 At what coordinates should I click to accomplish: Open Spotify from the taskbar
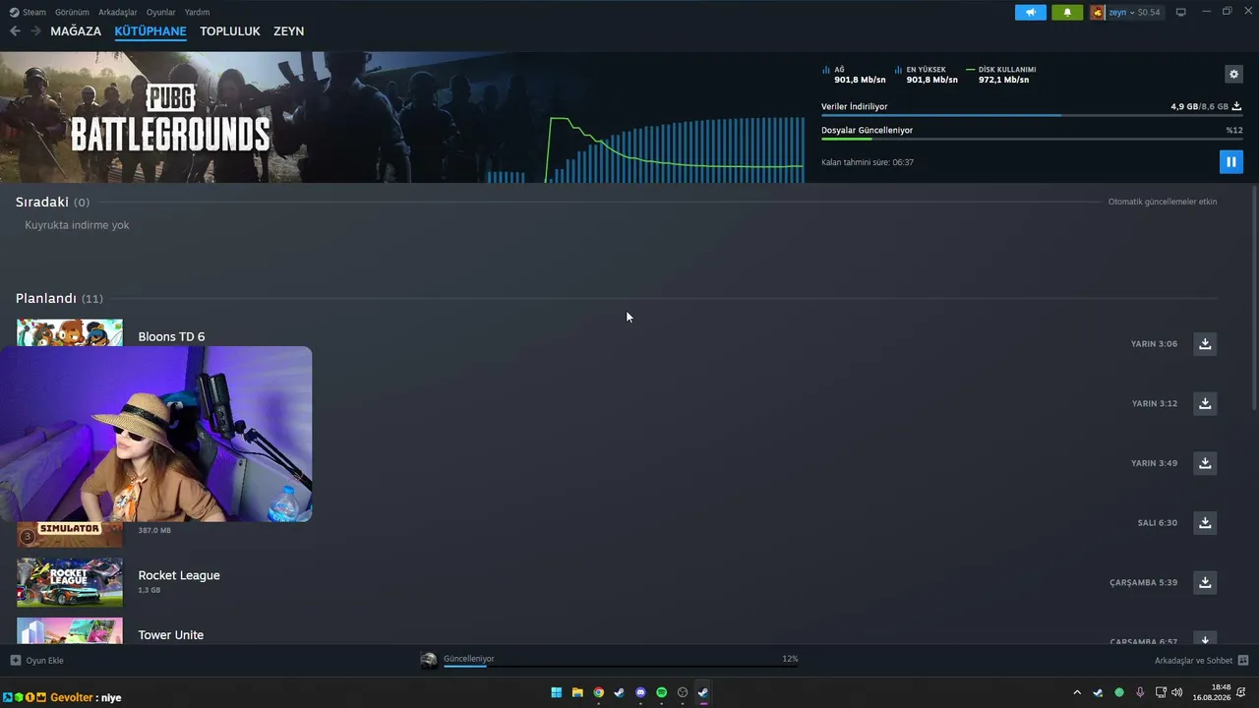[661, 692]
